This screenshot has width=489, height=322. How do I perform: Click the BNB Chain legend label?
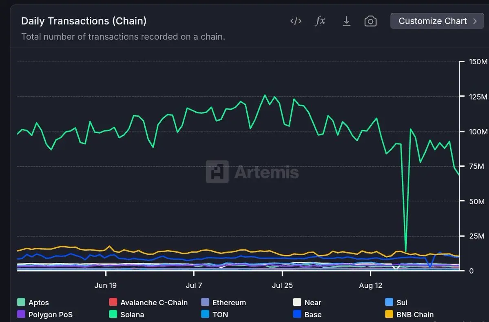(x=415, y=315)
